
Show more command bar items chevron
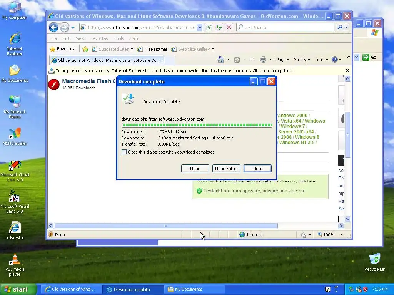[x=348, y=57]
